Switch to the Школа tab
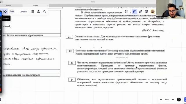The image size is (186, 104). tap(36, 5)
